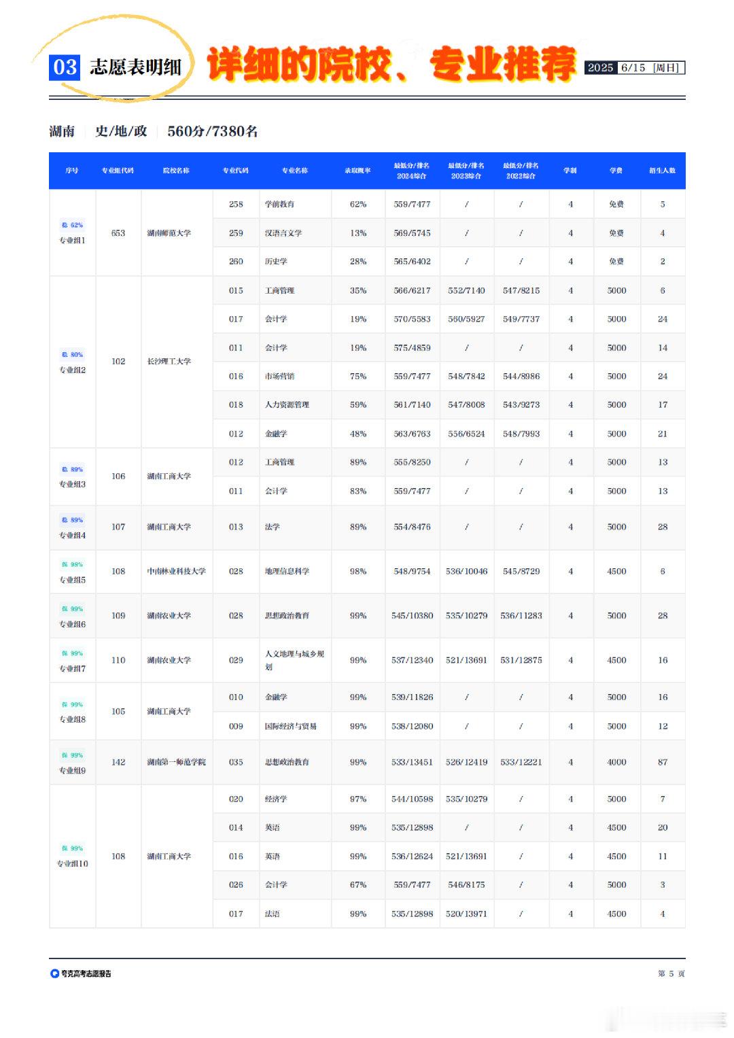Viewport: 734px width, 1038px height.
Task: Click group code 653
Action: [x=118, y=233]
